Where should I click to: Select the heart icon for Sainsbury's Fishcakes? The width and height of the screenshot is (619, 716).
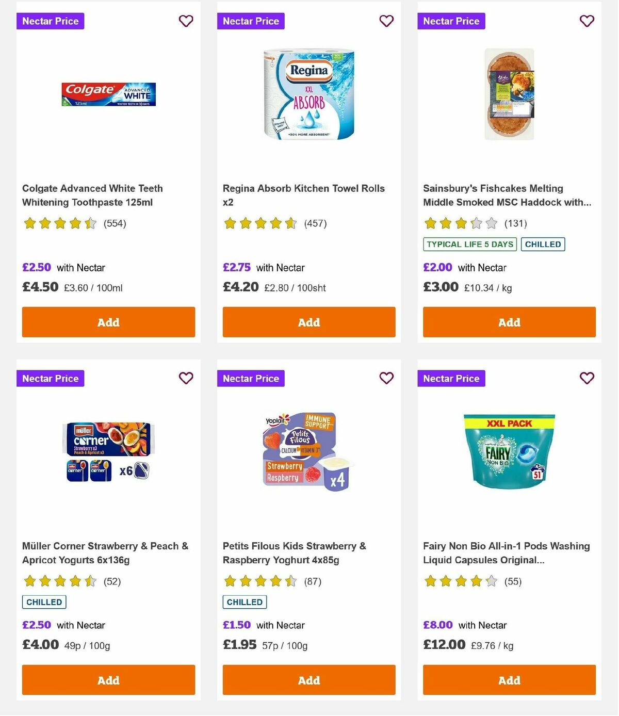pos(587,21)
